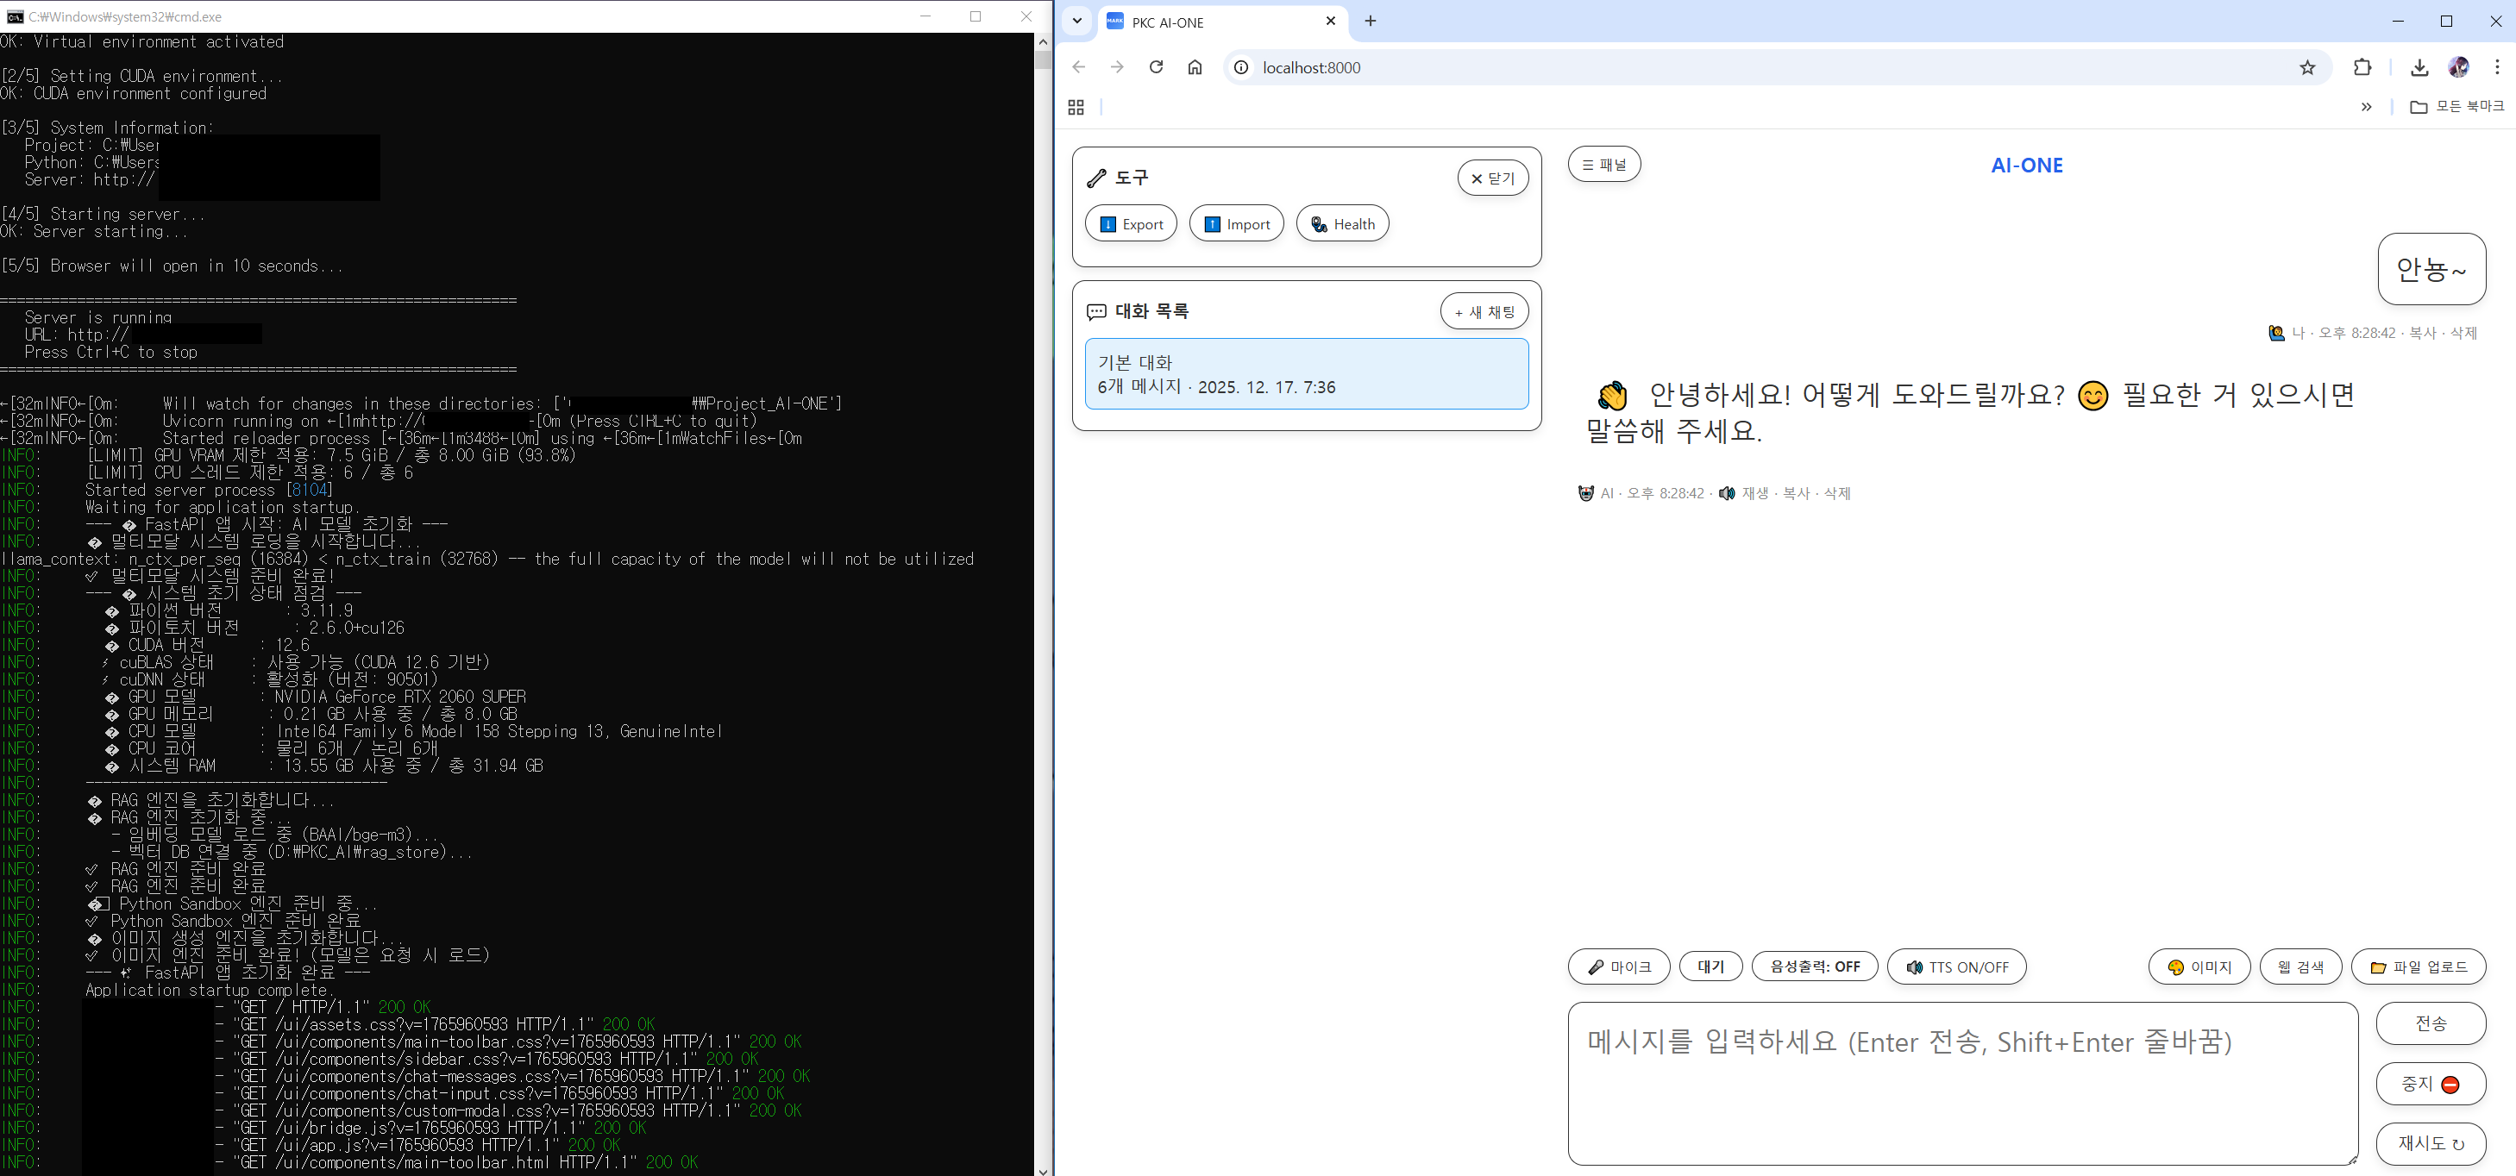The height and width of the screenshot is (1176, 2516).
Task: Click the message input text area
Action: 1961,1083
